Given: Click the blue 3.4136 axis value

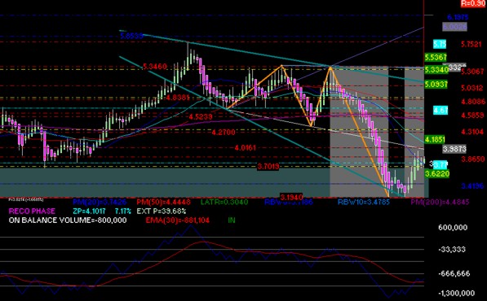Looking at the screenshot, I should coord(472,186).
